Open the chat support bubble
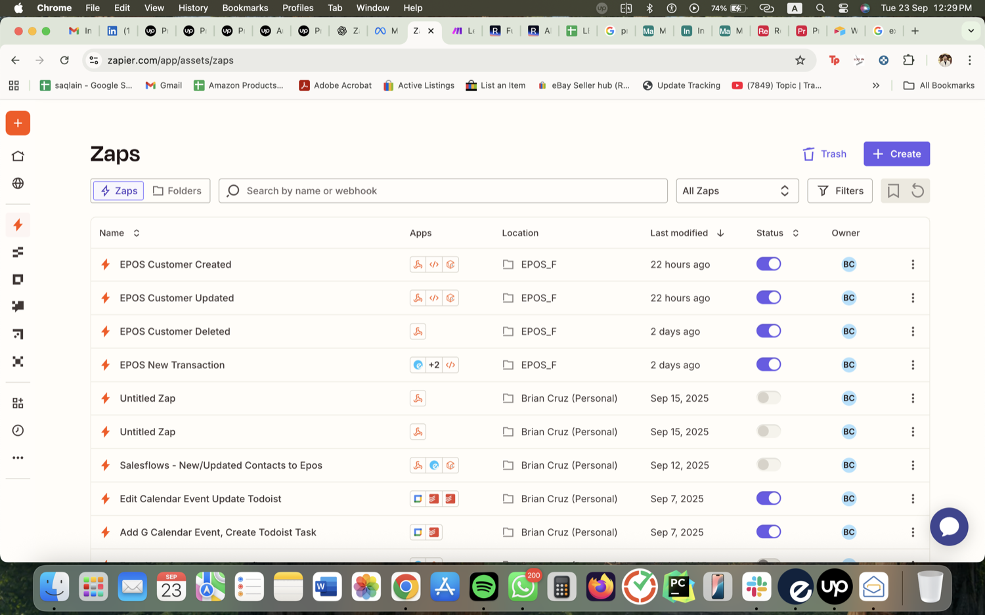Screen dimensions: 985x615 949,526
